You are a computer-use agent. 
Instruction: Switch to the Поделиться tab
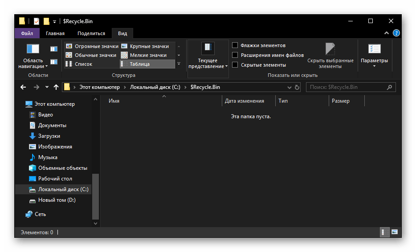click(x=91, y=33)
